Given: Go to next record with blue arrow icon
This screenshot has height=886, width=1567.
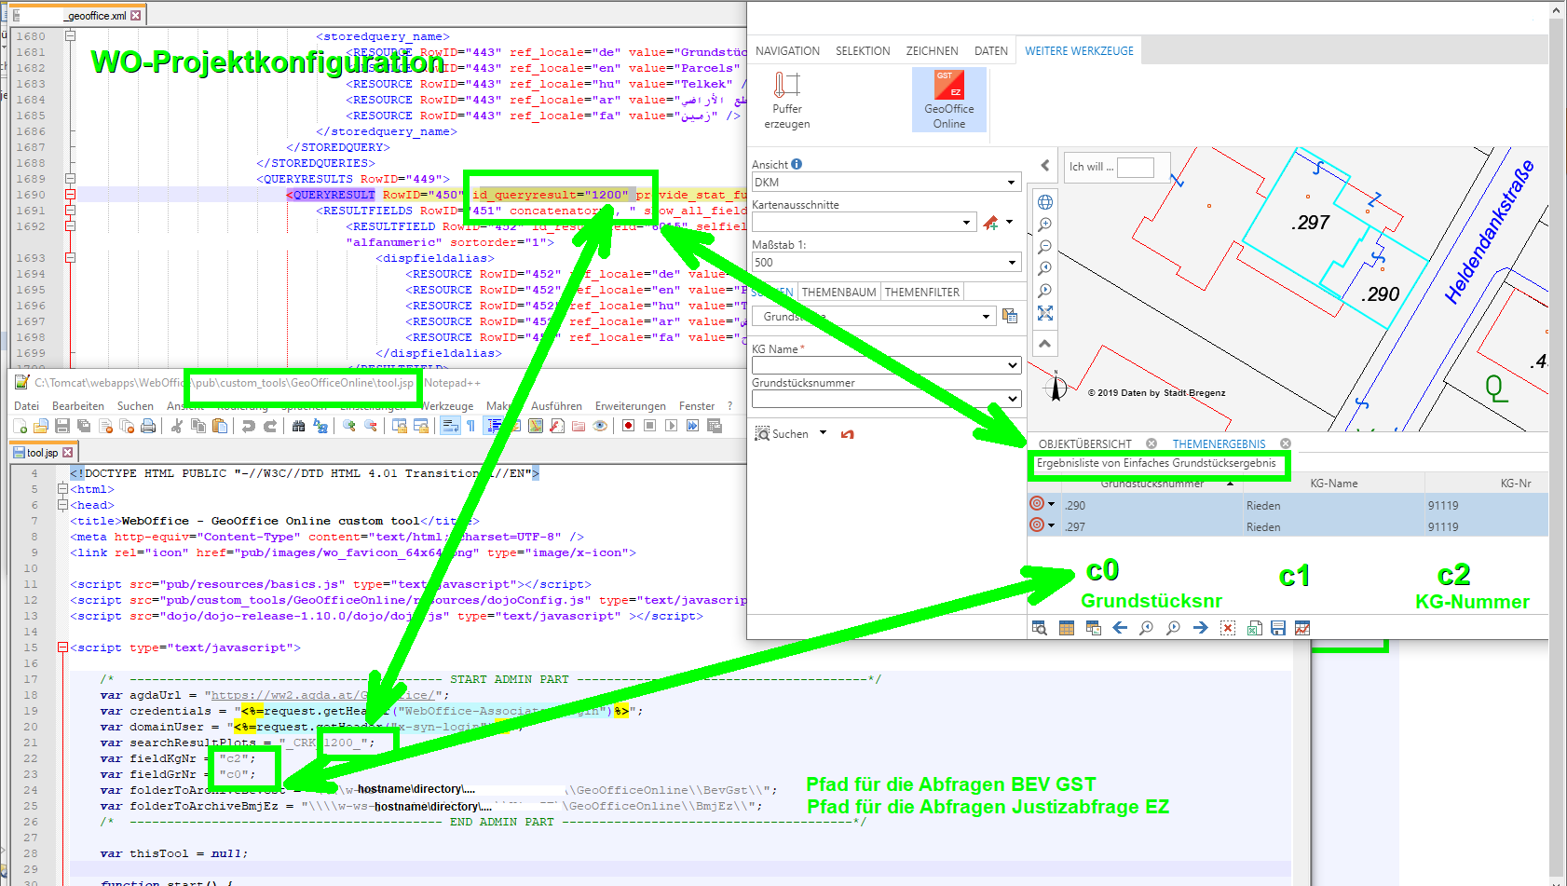Looking at the screenshot, I should 1200,627.
